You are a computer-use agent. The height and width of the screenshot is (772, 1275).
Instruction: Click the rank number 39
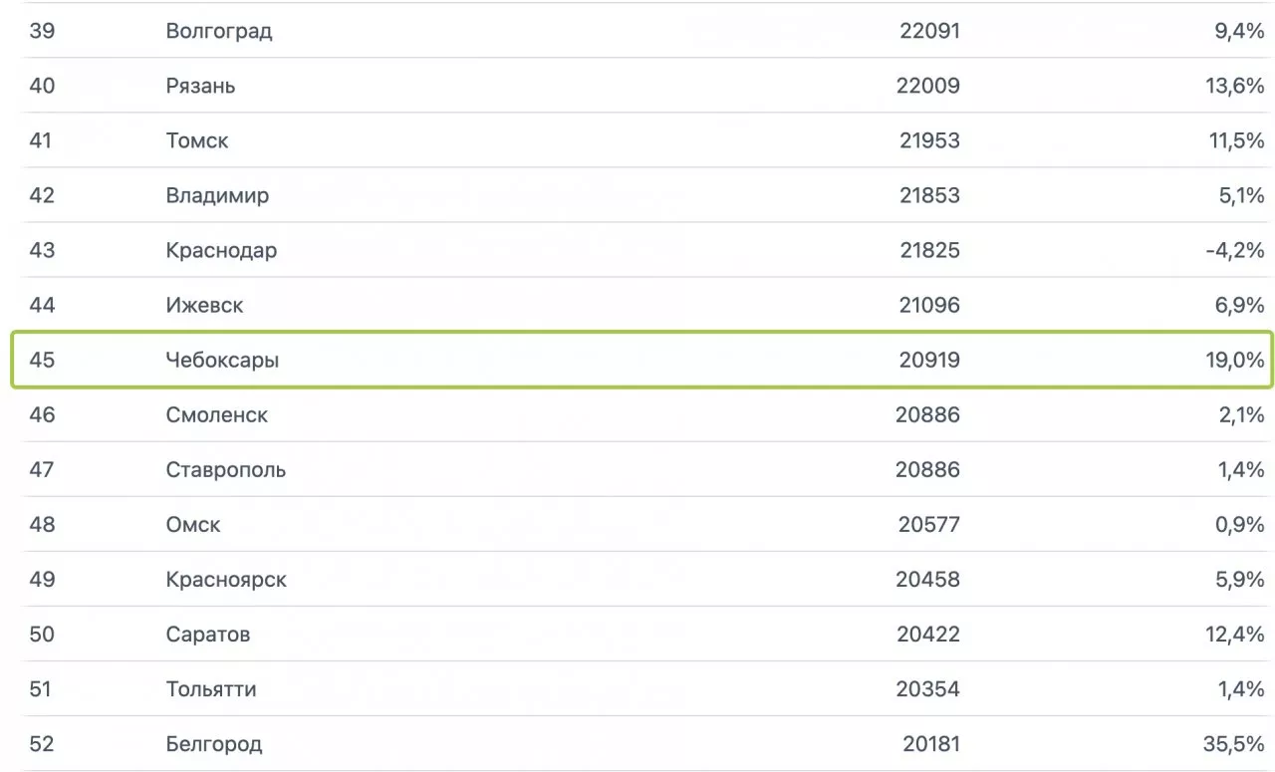click(x=42, y=31)
